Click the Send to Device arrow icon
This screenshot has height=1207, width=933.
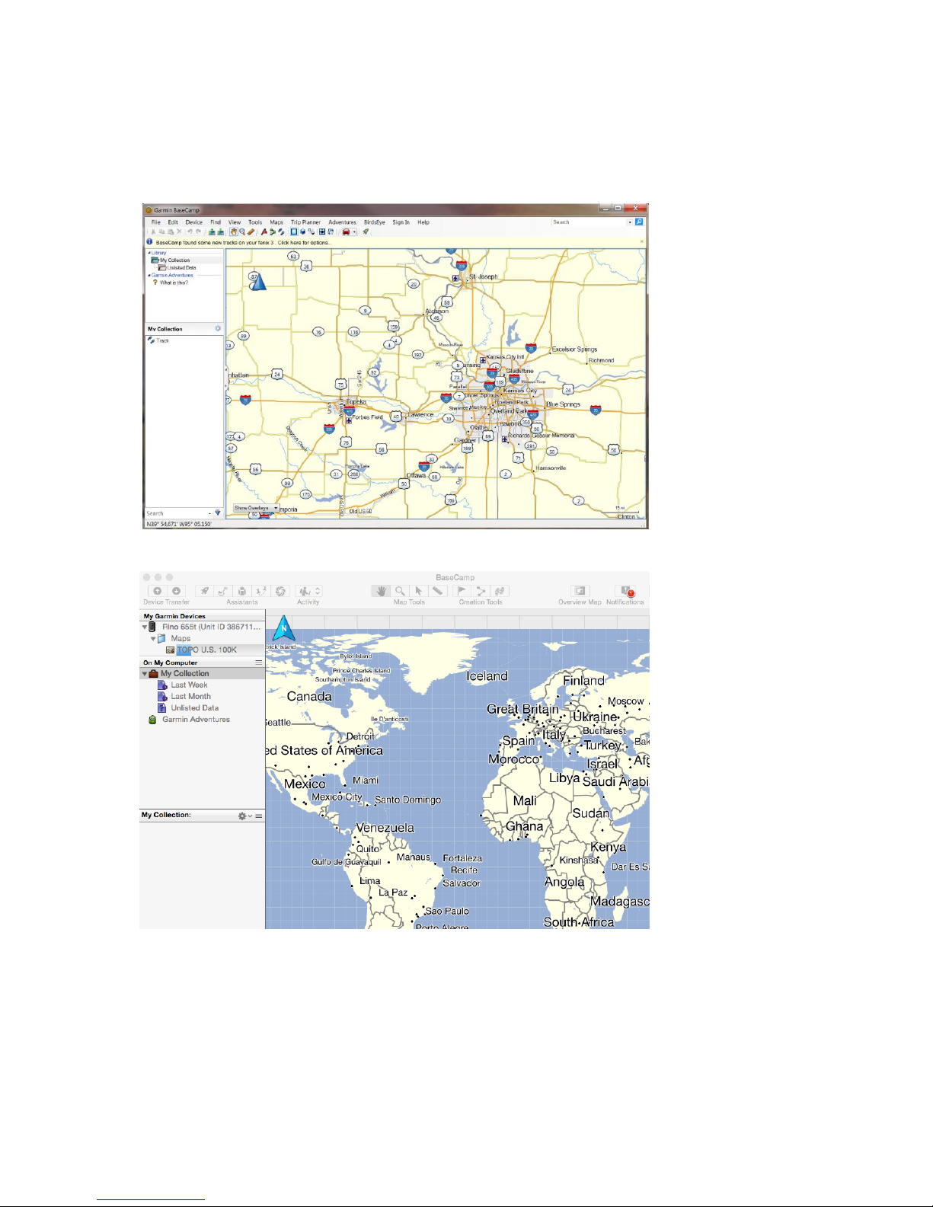click(x=158, y=591)
